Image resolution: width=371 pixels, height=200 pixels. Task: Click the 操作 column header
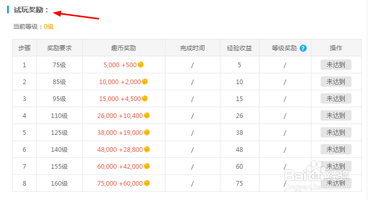tap(336, 48)
